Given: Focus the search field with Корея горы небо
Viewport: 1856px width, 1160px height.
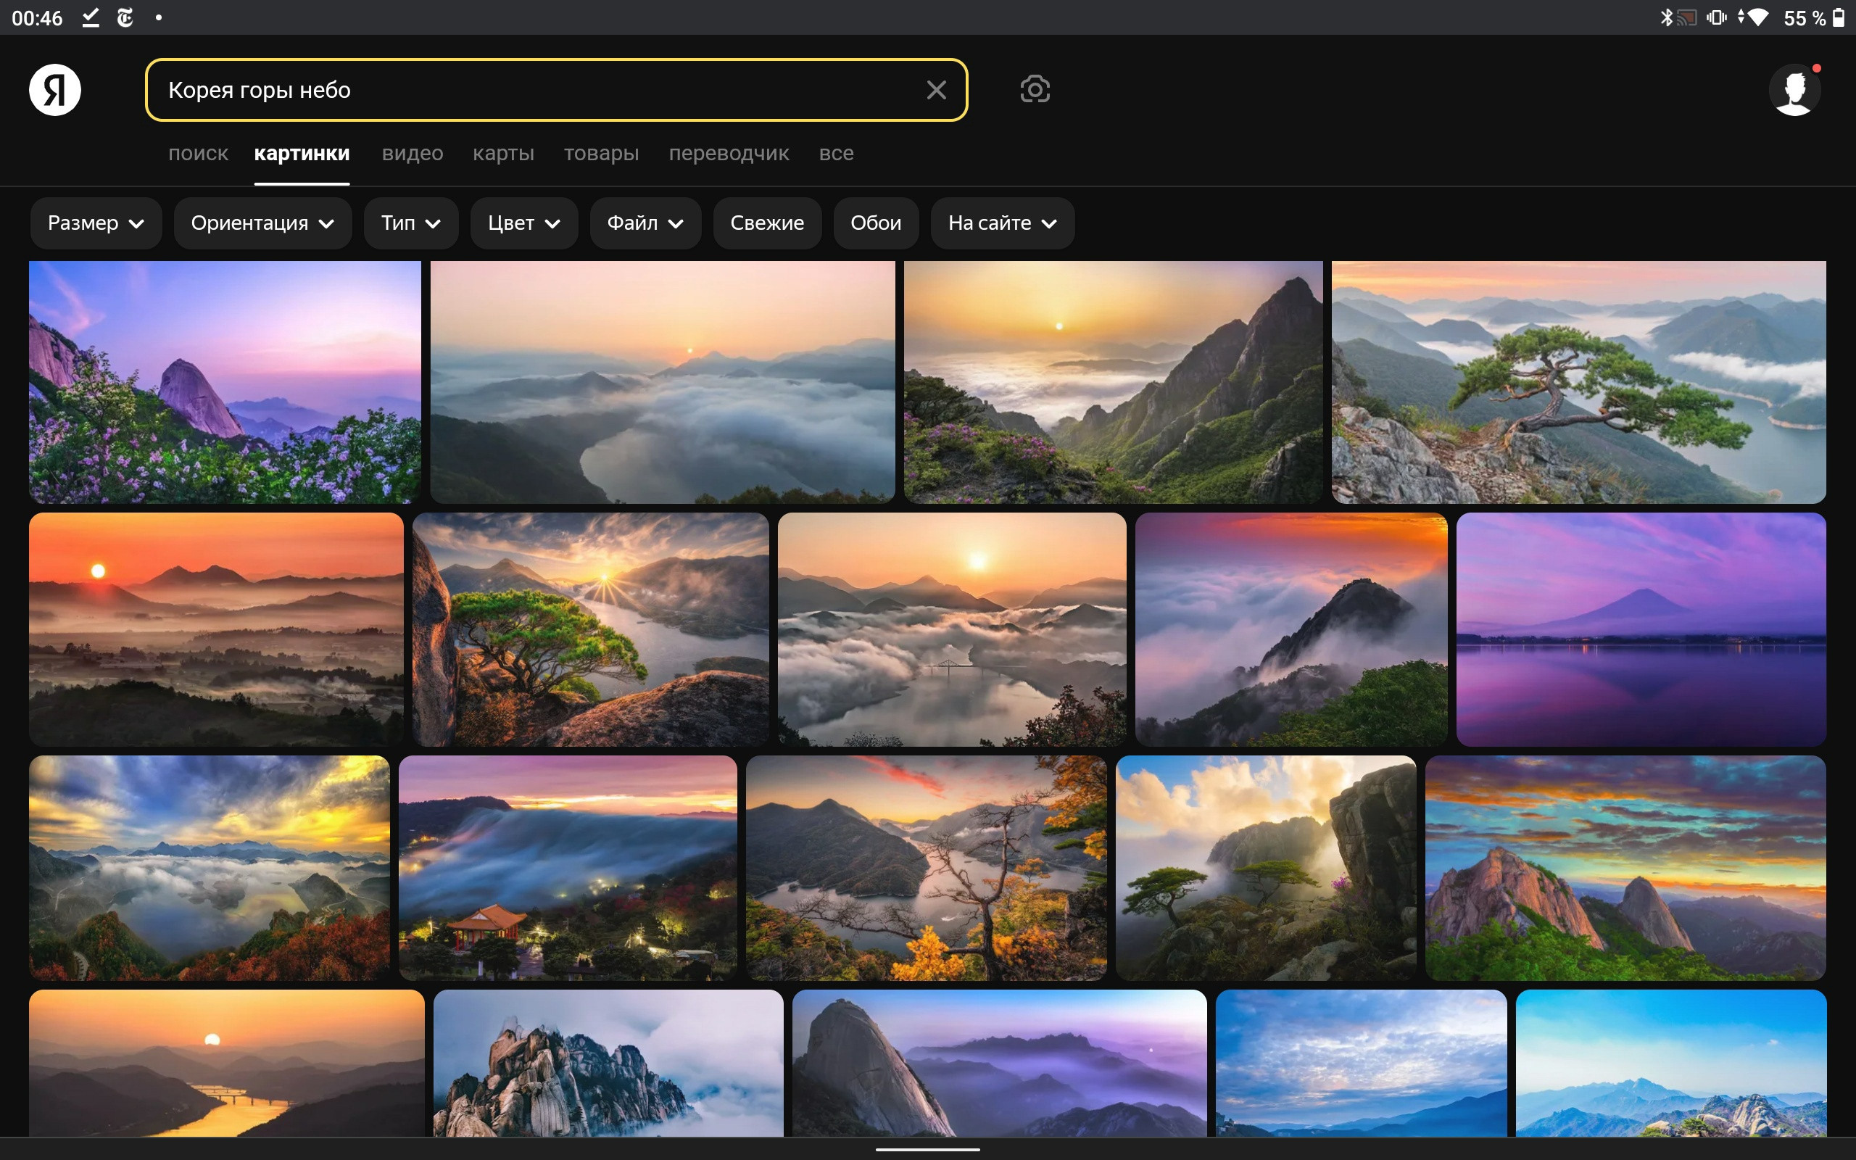Looking at the screenshot, I should coord(536,90).
